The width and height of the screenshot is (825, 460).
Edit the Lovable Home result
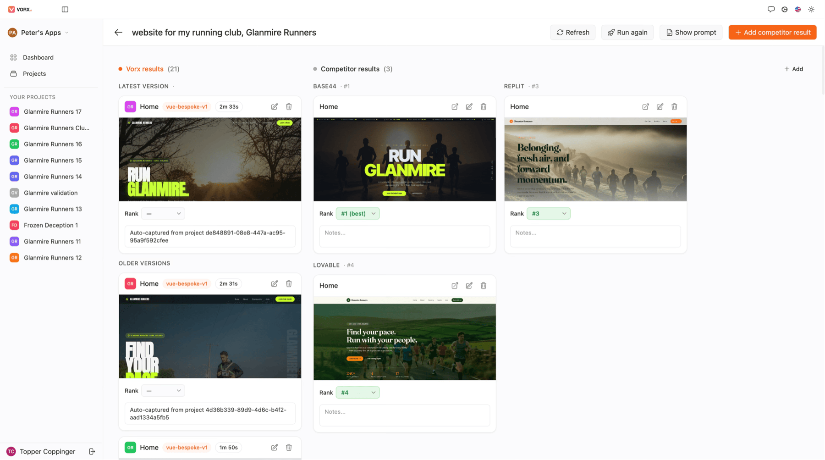(469, 286)
